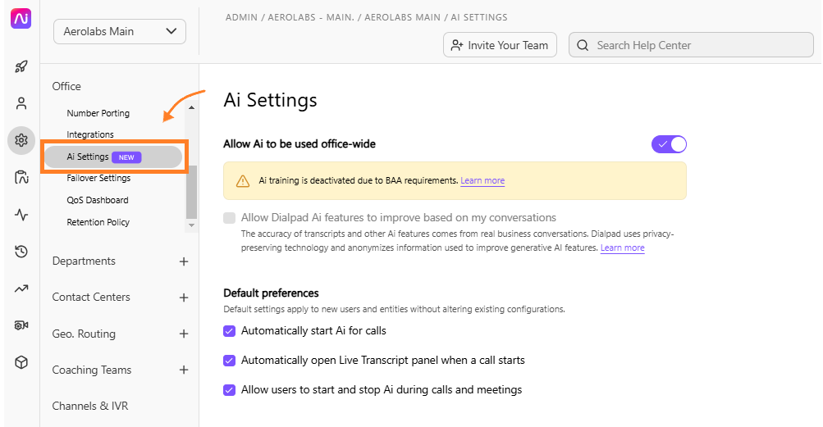Open Coaching Teams section

click(92, 370)
